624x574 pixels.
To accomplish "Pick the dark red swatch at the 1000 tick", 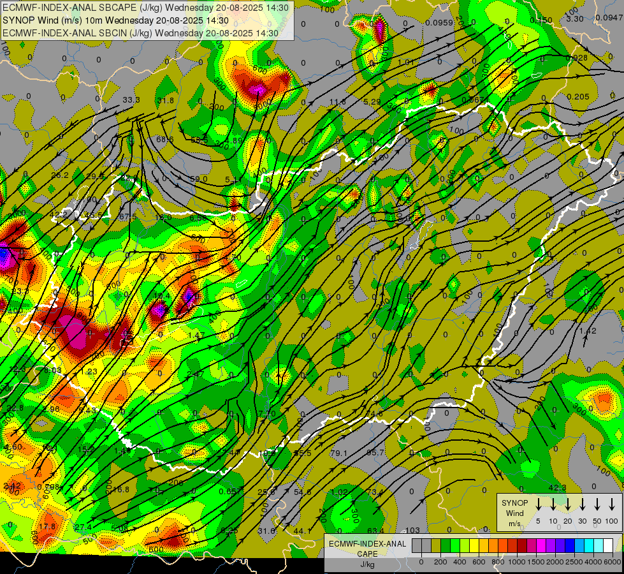I will tap(522, 545).
